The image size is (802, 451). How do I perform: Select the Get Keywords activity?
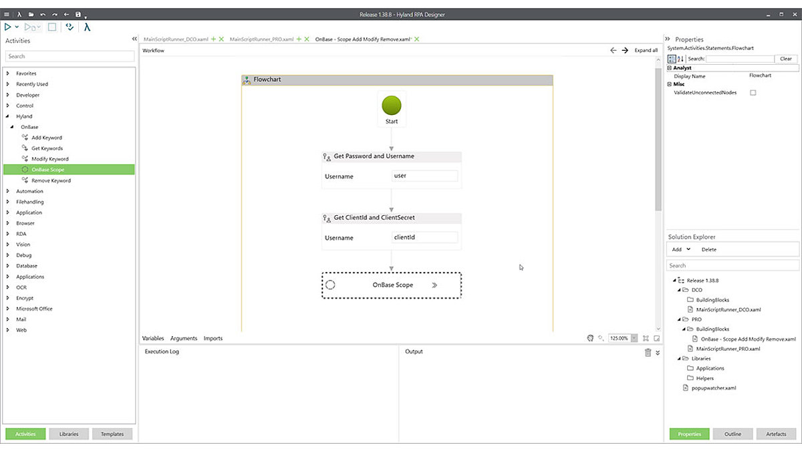(47, 148)
